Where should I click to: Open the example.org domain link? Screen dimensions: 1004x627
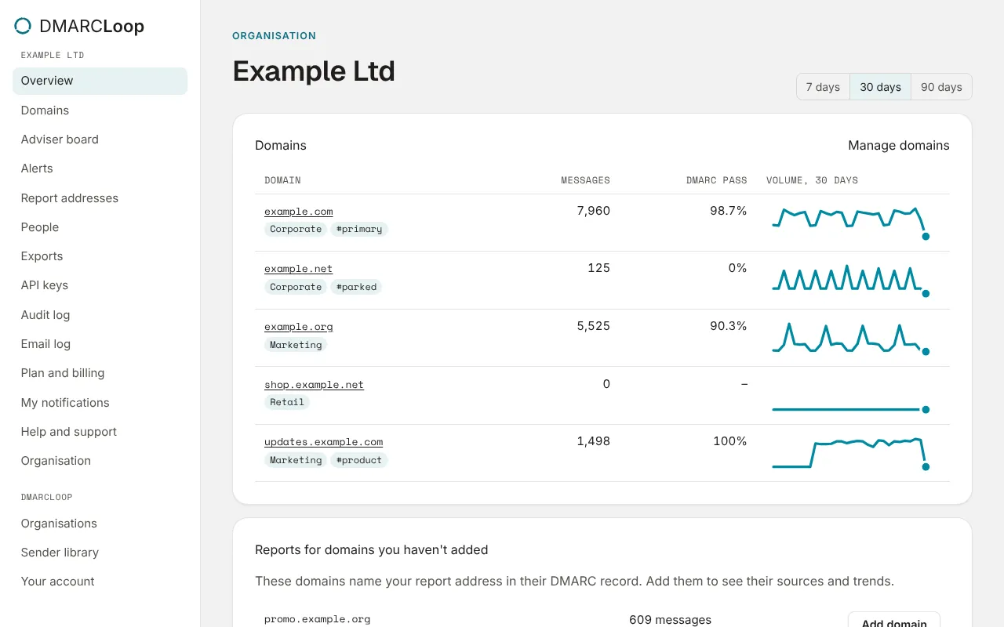pos(299,327)
